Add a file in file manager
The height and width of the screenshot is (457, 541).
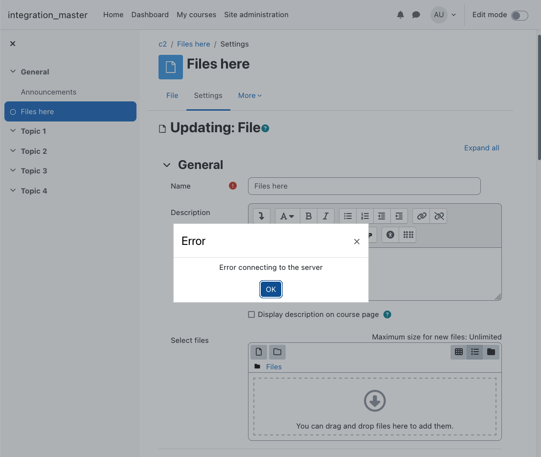click(259, 352)
